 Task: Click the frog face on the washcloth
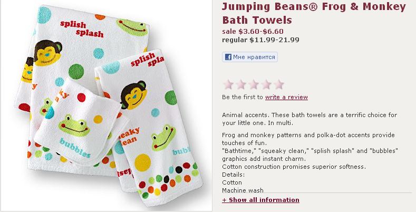click(x=74, y=125)
